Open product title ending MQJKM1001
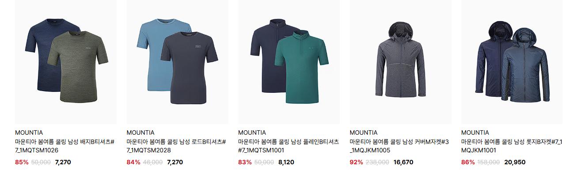The height and width of the screenshot is (189, 569). [x=512, y=146]
